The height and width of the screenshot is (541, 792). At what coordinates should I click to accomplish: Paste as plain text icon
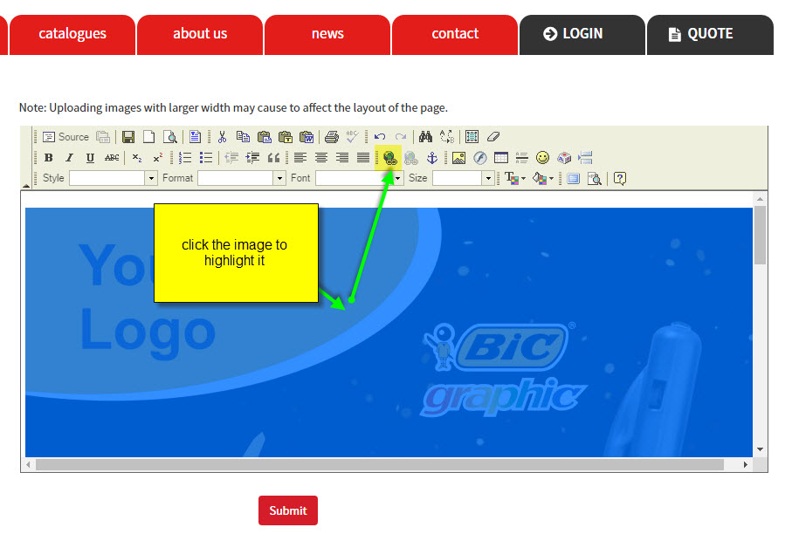[286, 137]
